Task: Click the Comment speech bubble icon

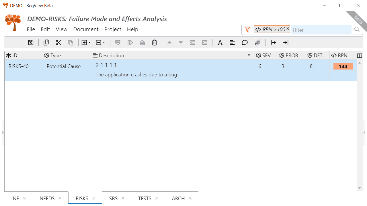Action: click(x=245, y=43)
